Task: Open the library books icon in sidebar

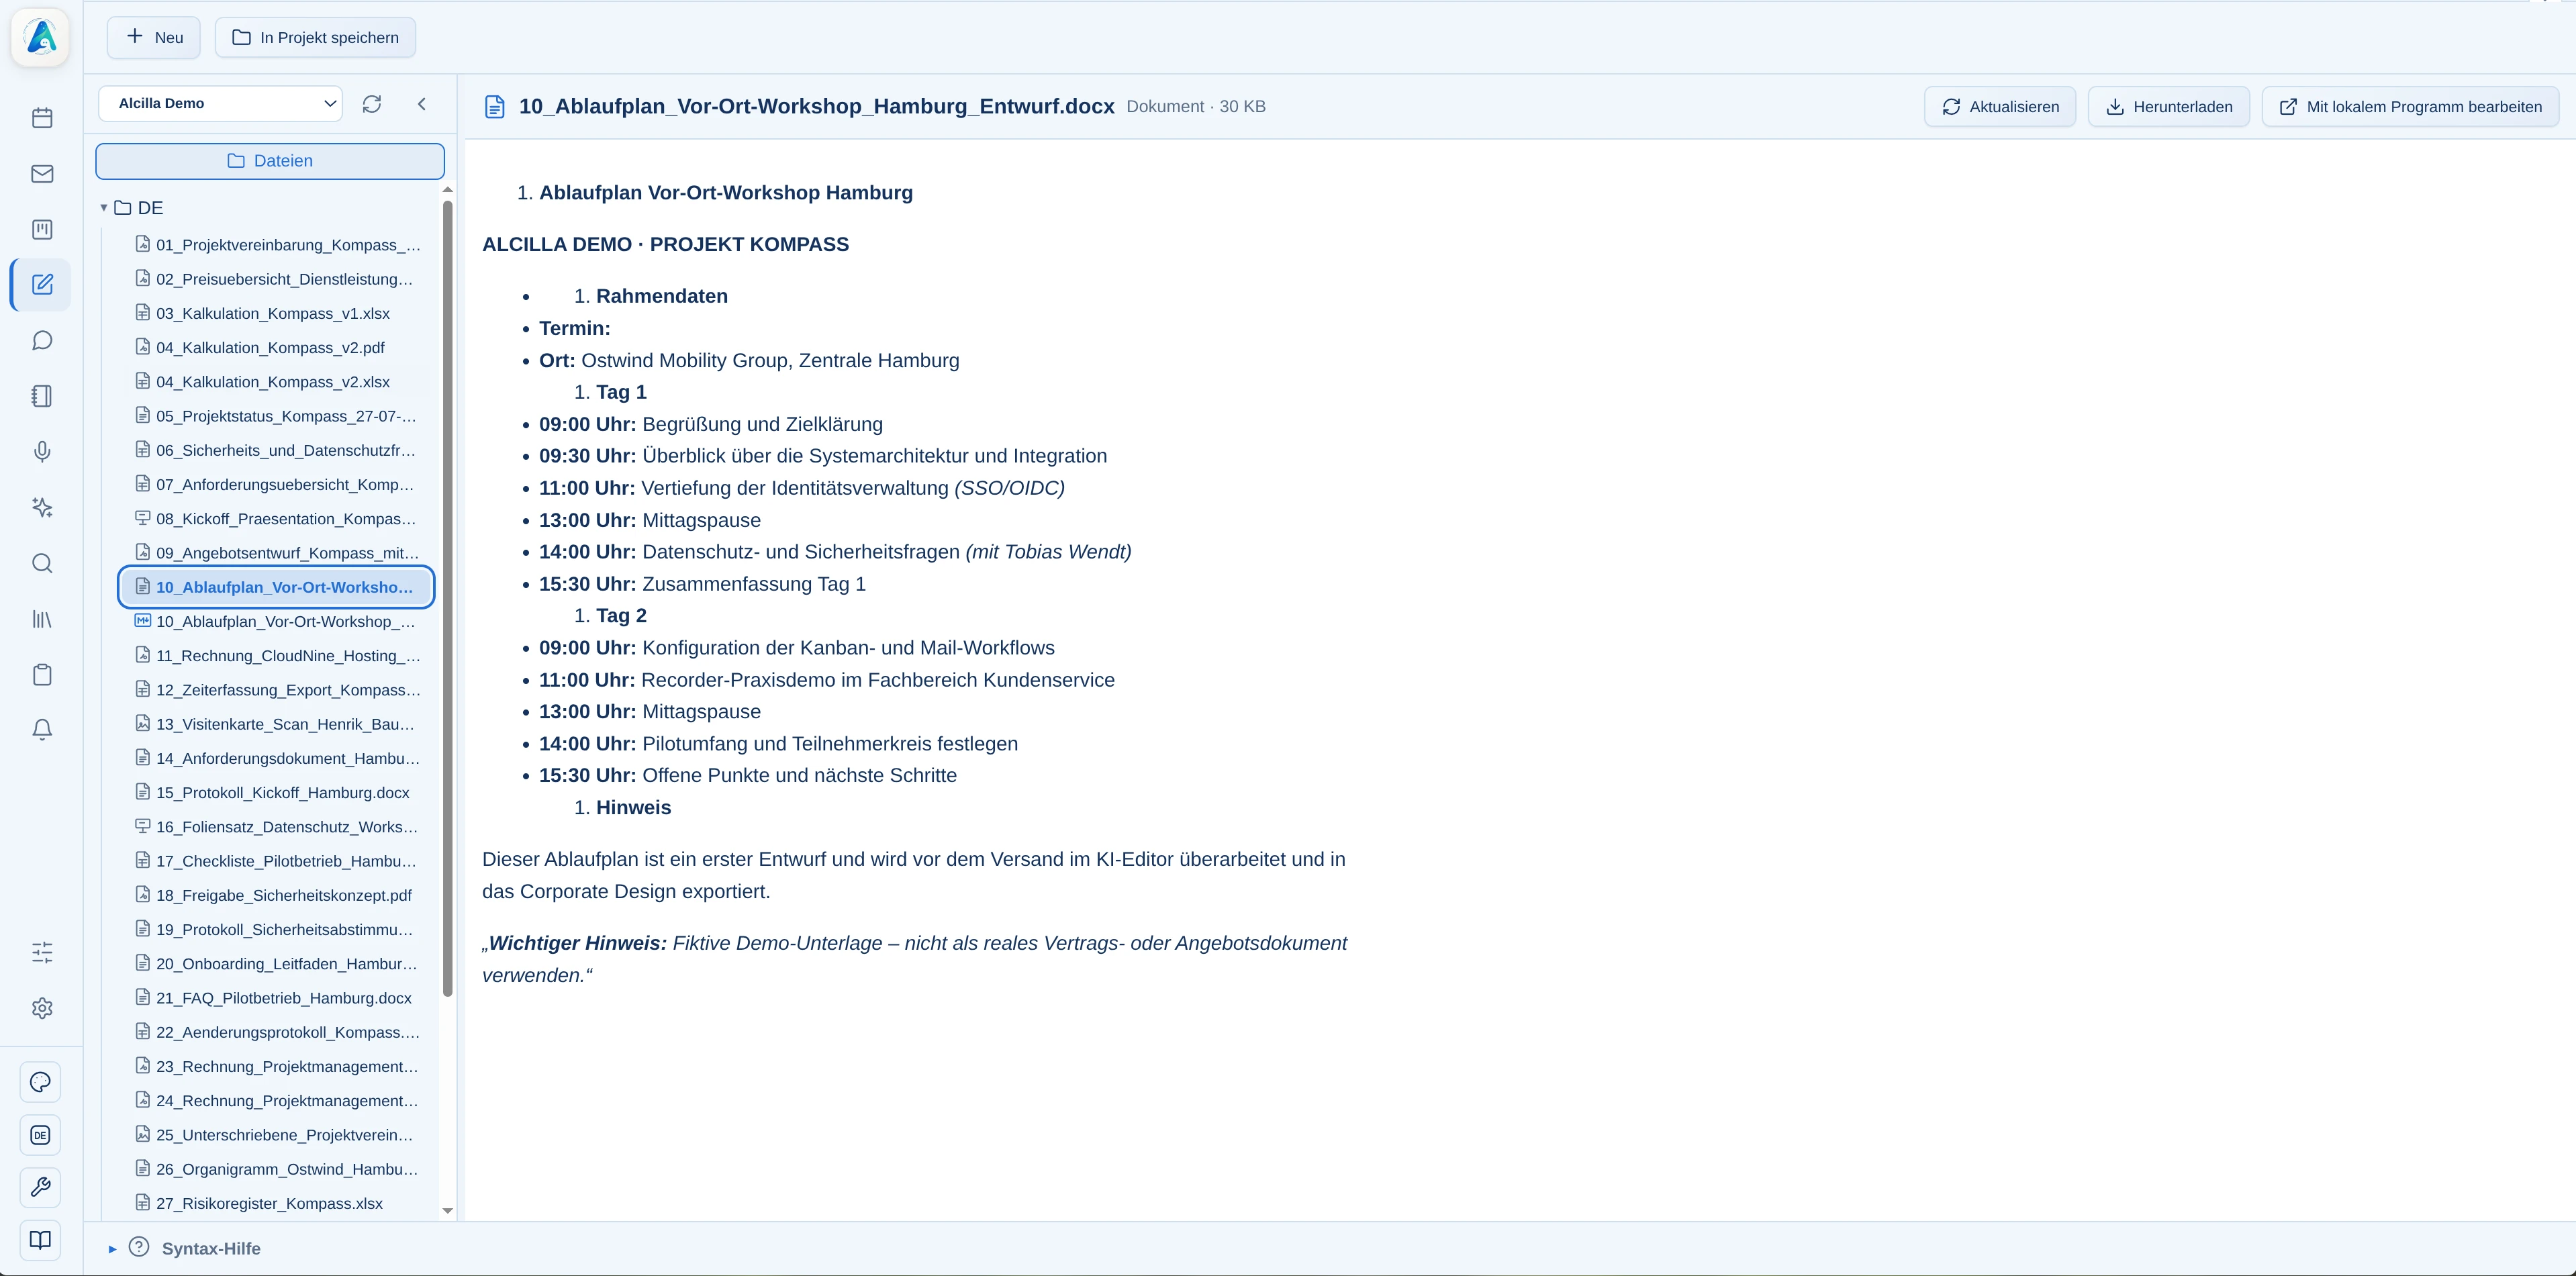Action: 42,619
